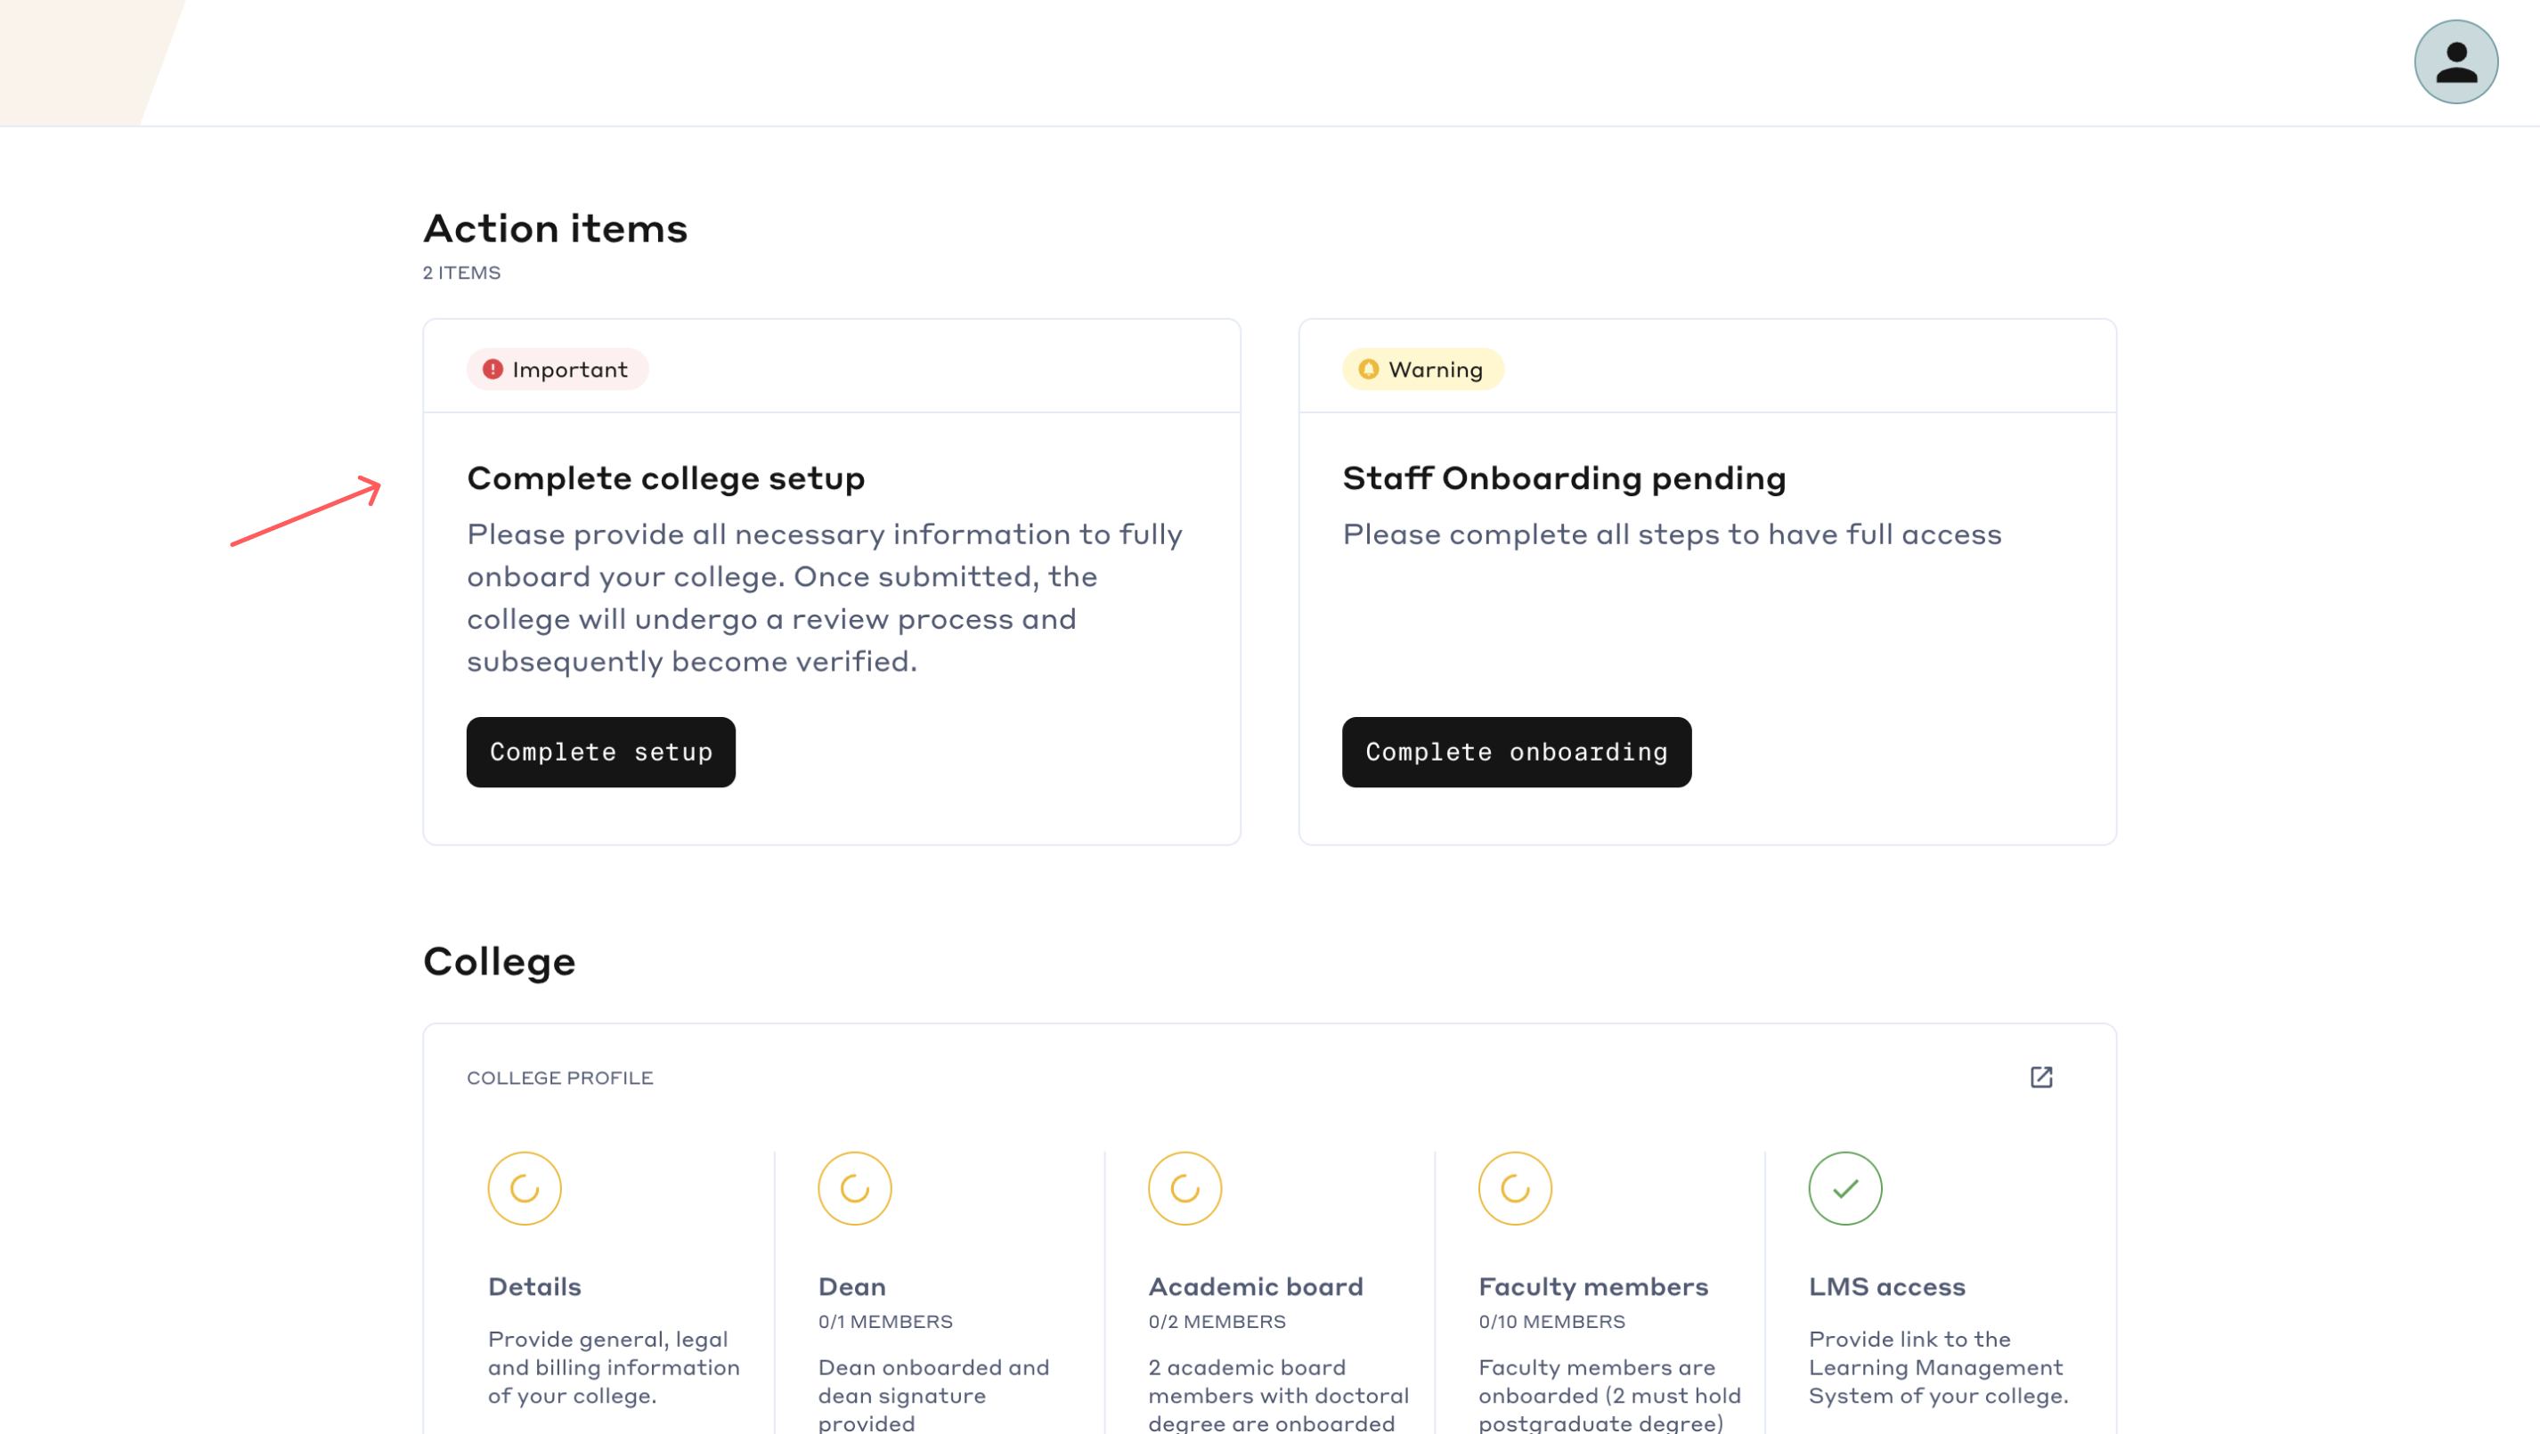Click the Academic board pending status icon
Viewport: 2540px width, 1434px height.
pos(1185,1188)
